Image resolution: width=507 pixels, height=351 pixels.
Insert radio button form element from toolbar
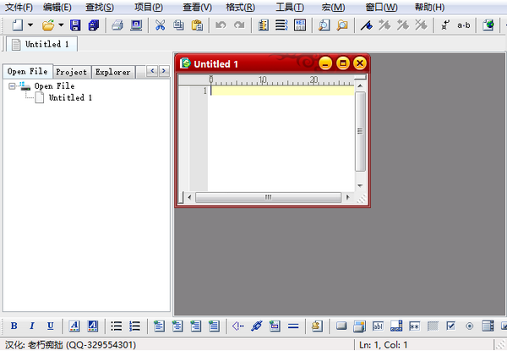tap(469, 326)
